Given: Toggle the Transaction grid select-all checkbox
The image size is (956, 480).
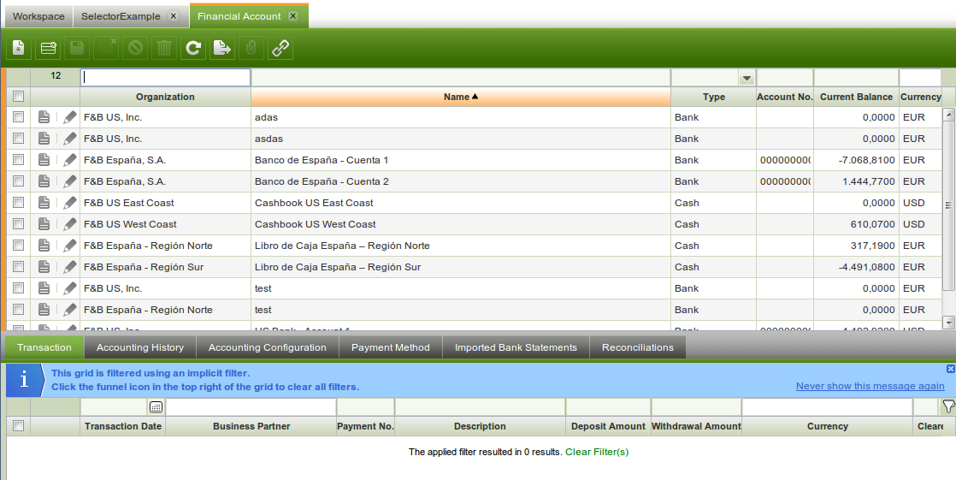Looking at the screenshot, I should (x=18, y=426).
